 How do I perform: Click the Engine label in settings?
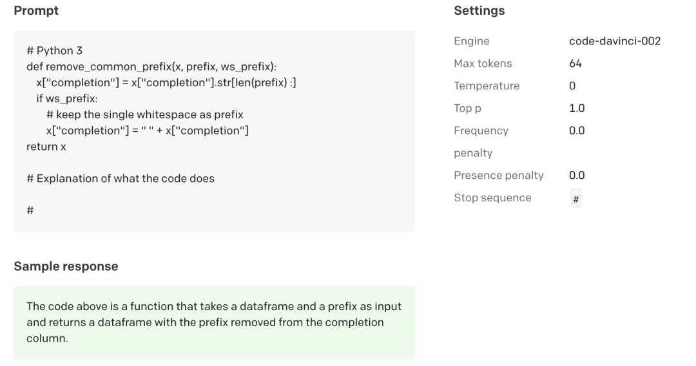[471, 41]
